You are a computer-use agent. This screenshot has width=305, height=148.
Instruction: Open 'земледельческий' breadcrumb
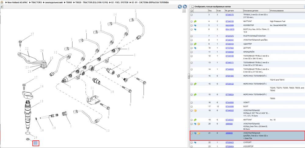tap(54, 2)
